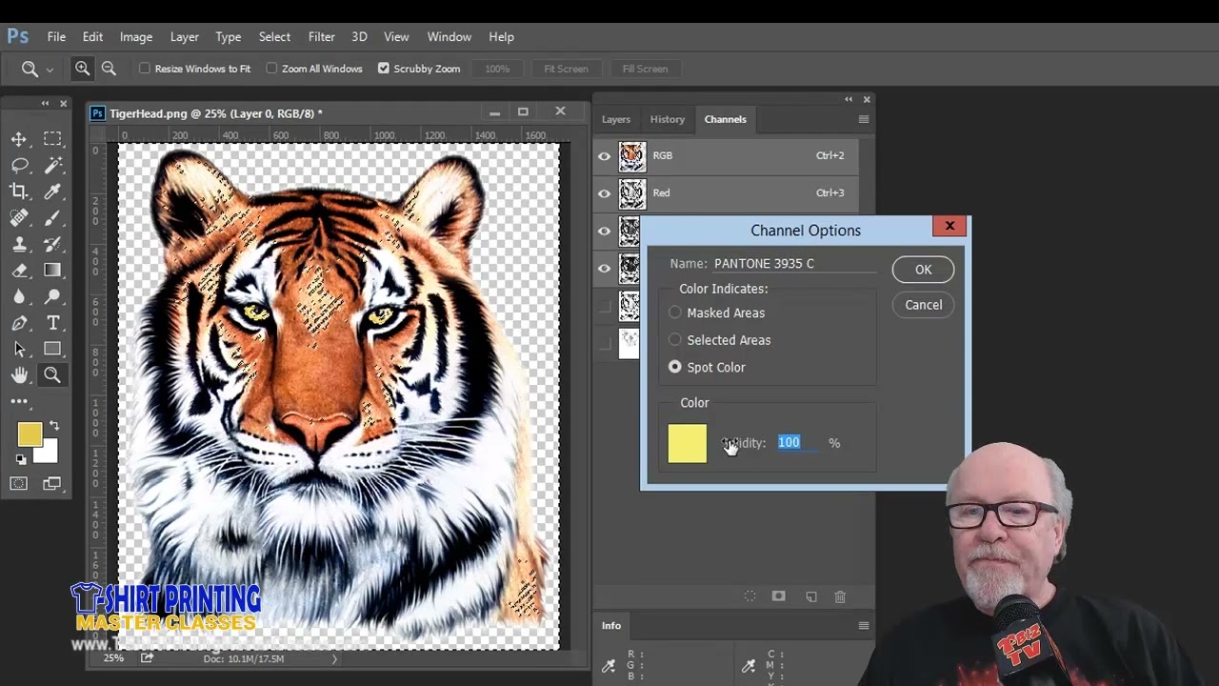Save selection as channel icon
The width and height of the screenshot is (1219, 686).
(778, 596)
